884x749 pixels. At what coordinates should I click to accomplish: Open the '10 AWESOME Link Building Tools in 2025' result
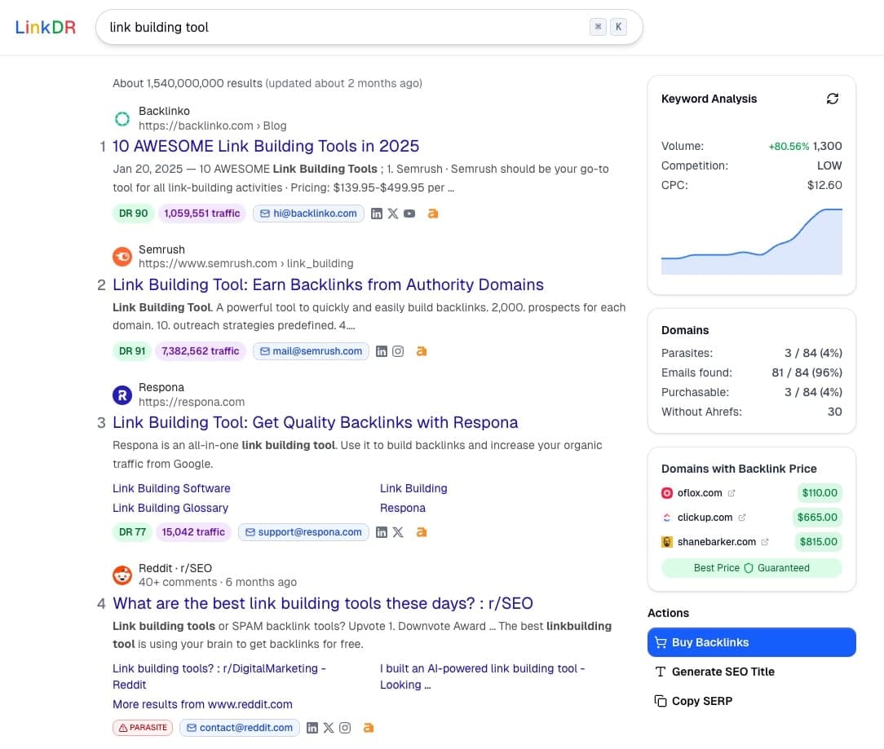pyautogui.click(x=266, y=146)
